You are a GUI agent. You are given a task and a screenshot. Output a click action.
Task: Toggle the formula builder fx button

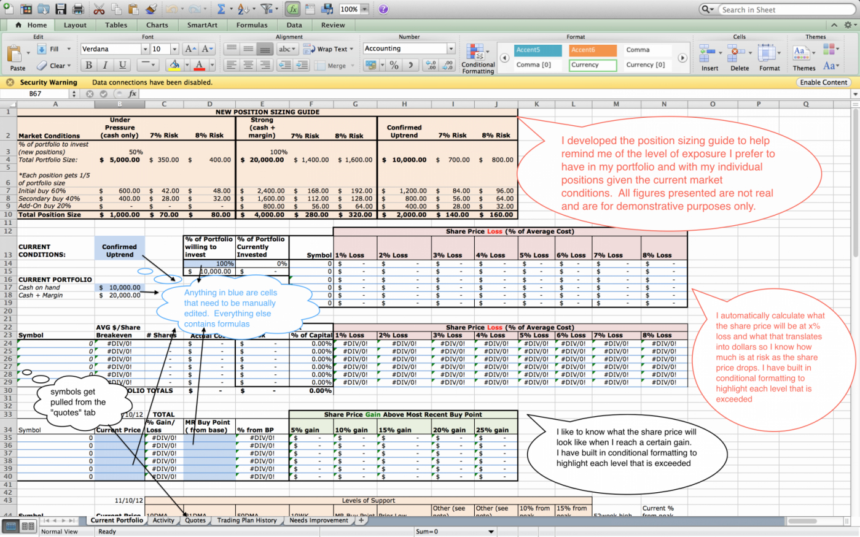(x=293, y=9)
